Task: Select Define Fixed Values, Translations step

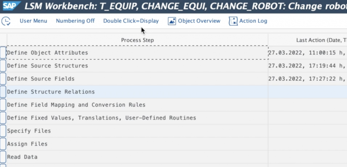Action: (x=102, y=118)
